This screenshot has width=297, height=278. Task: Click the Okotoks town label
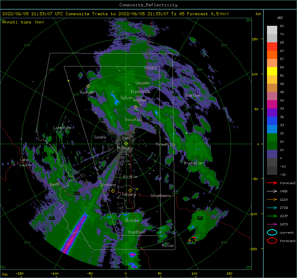coord(132,220)
